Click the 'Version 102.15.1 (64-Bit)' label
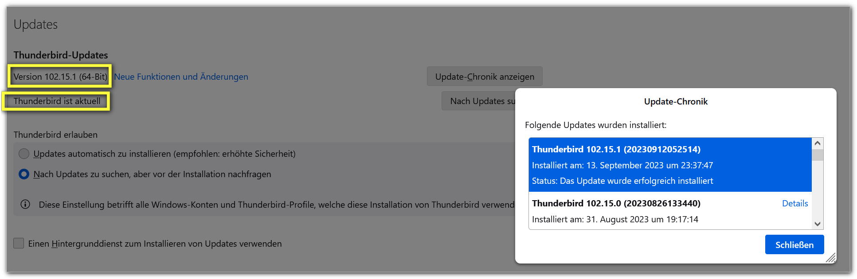The width and height of the screenshot is (857, 279). coord(60,77)
